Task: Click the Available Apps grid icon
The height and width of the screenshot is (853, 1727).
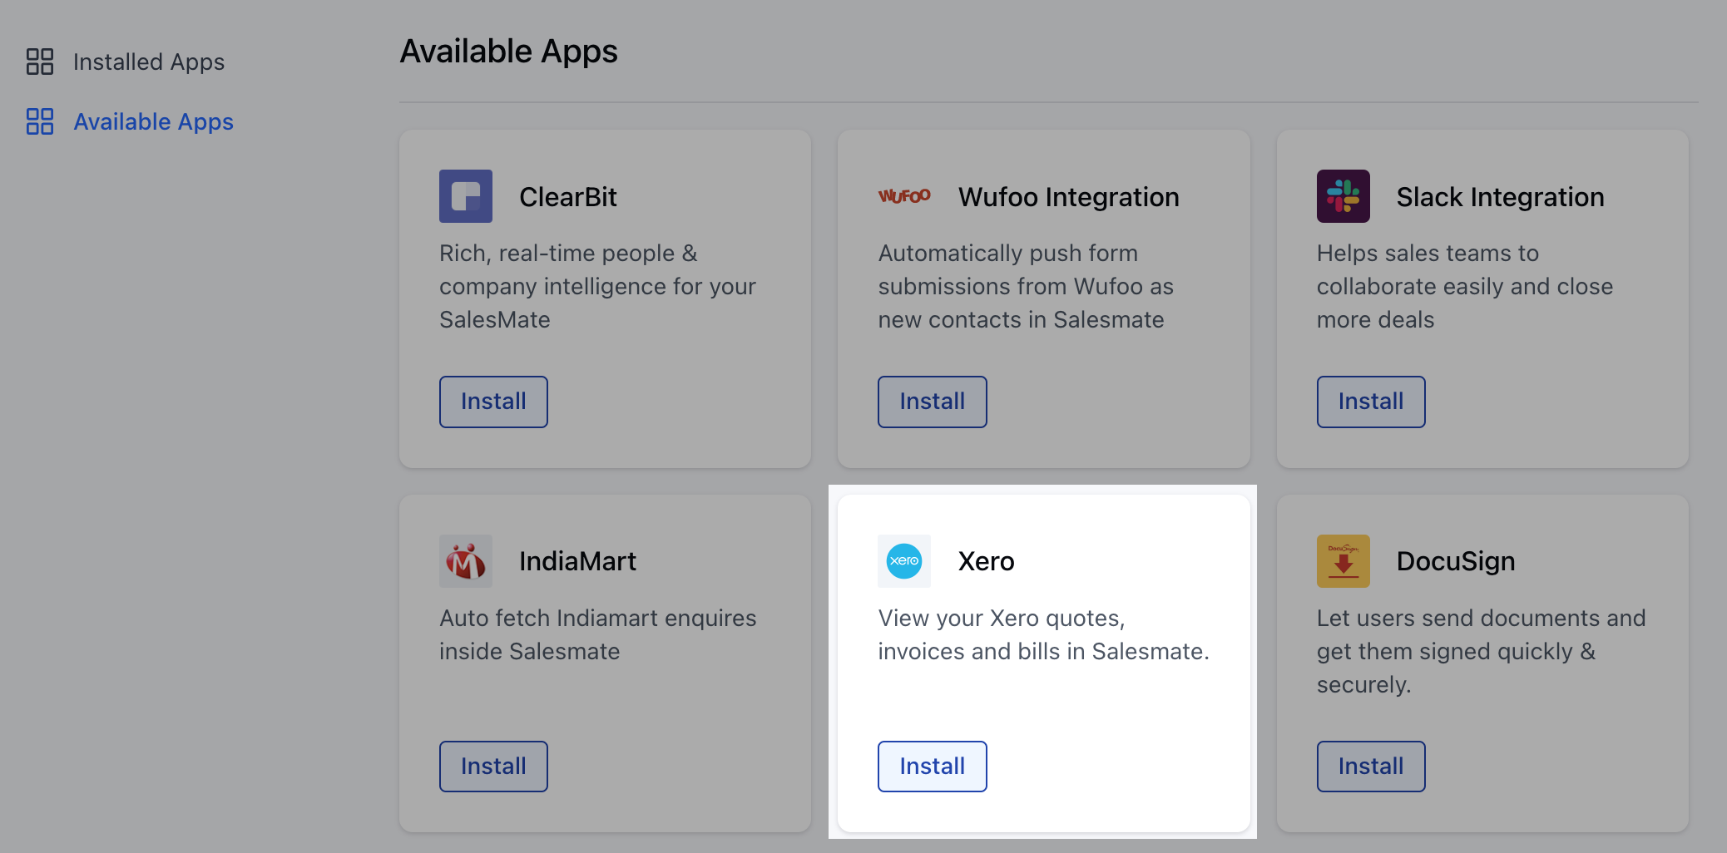Action: pos(40,121)
